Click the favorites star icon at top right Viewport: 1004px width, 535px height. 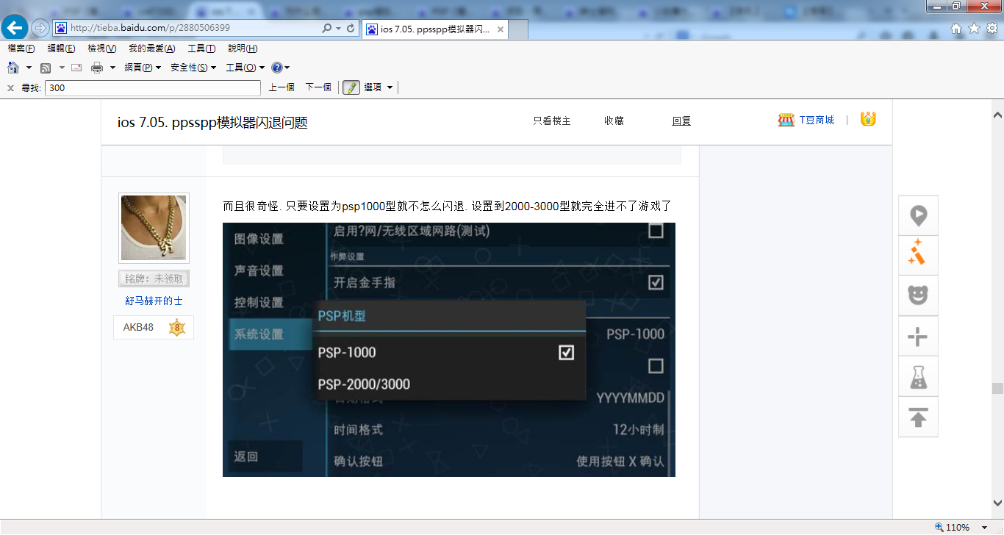point(974,28)
